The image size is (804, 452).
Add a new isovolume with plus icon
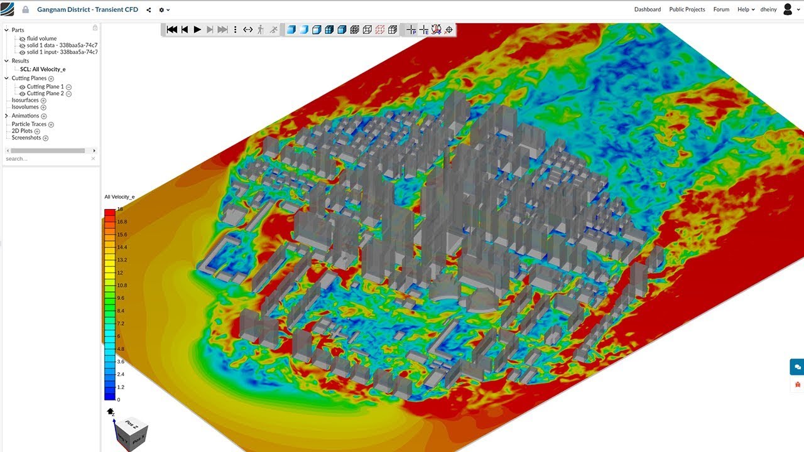[43, 107]
